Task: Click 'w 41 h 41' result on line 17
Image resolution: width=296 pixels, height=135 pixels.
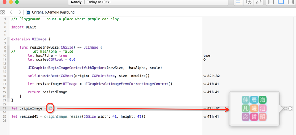Action: (x=211, y=84)
